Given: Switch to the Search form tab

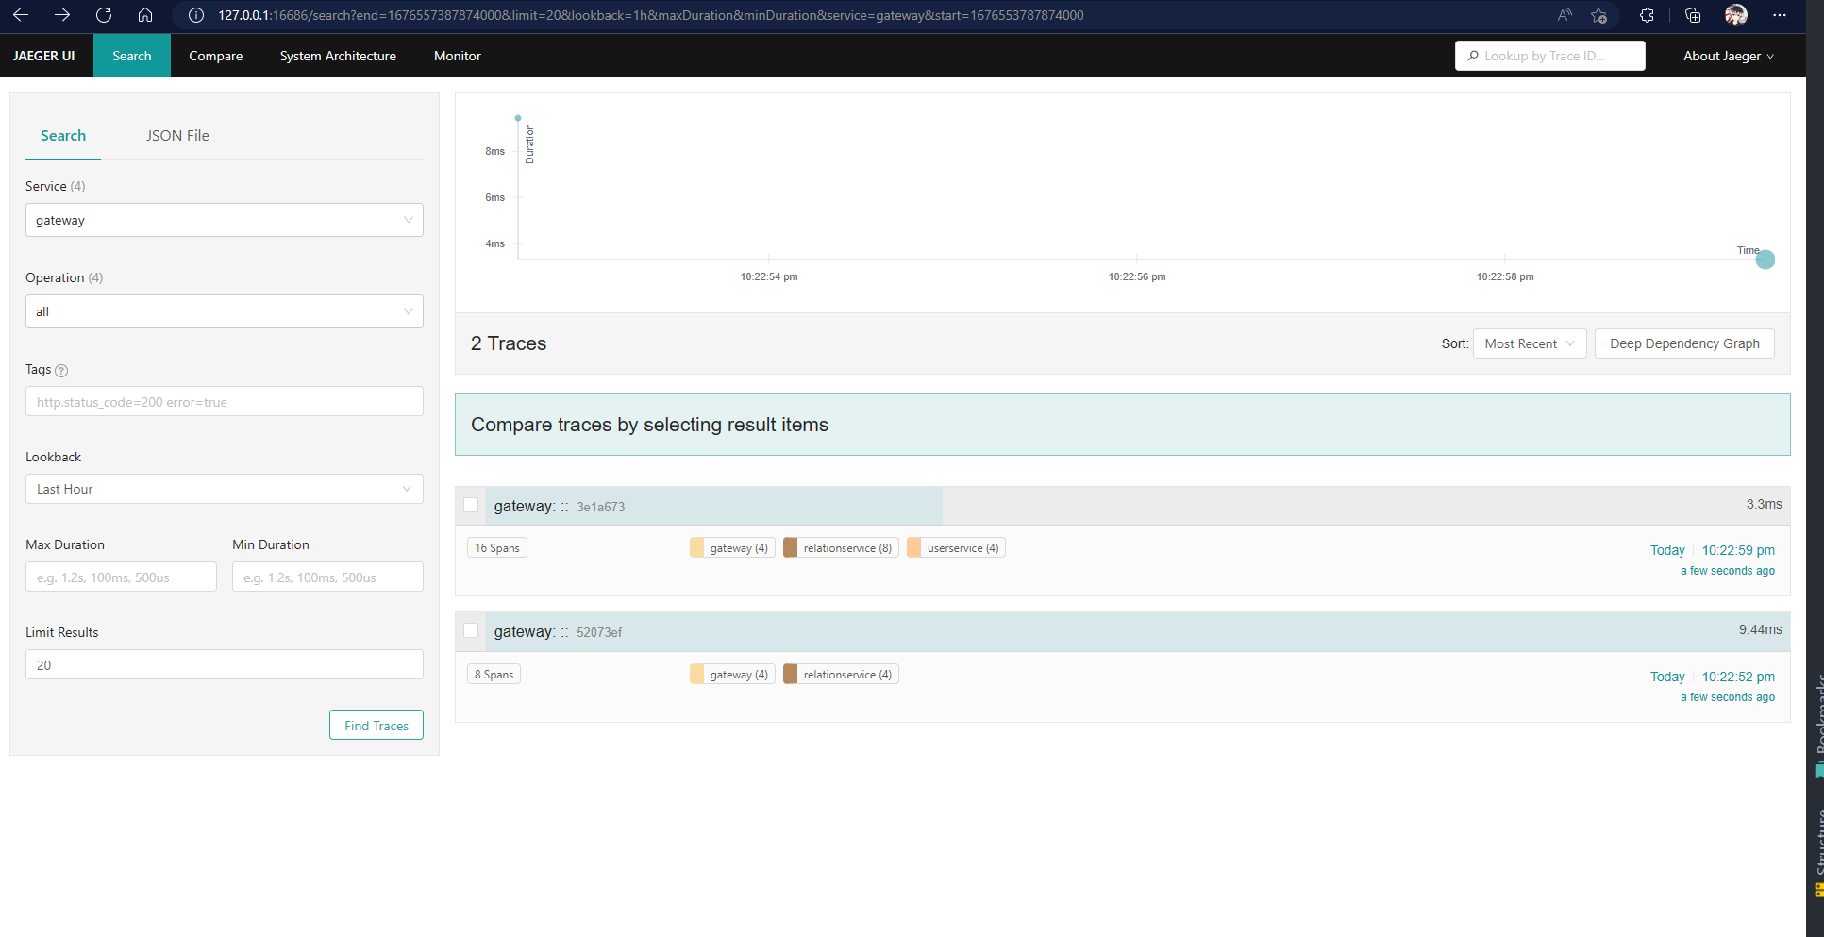Looking at the screenshot, I should click(x=63, y=136).
